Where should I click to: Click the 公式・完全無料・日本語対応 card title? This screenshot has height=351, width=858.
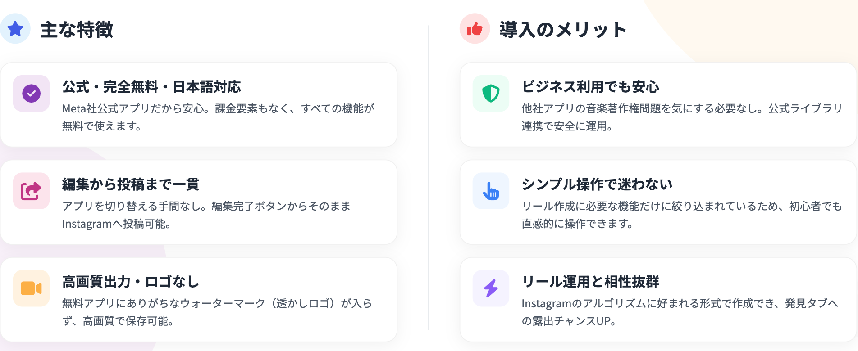click(151, 87)
